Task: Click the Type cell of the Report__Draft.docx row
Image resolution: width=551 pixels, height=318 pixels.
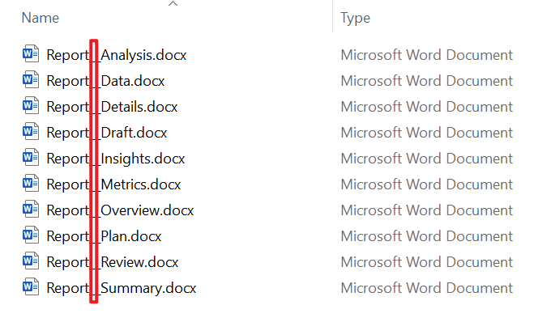Action: tap(427, 133)
